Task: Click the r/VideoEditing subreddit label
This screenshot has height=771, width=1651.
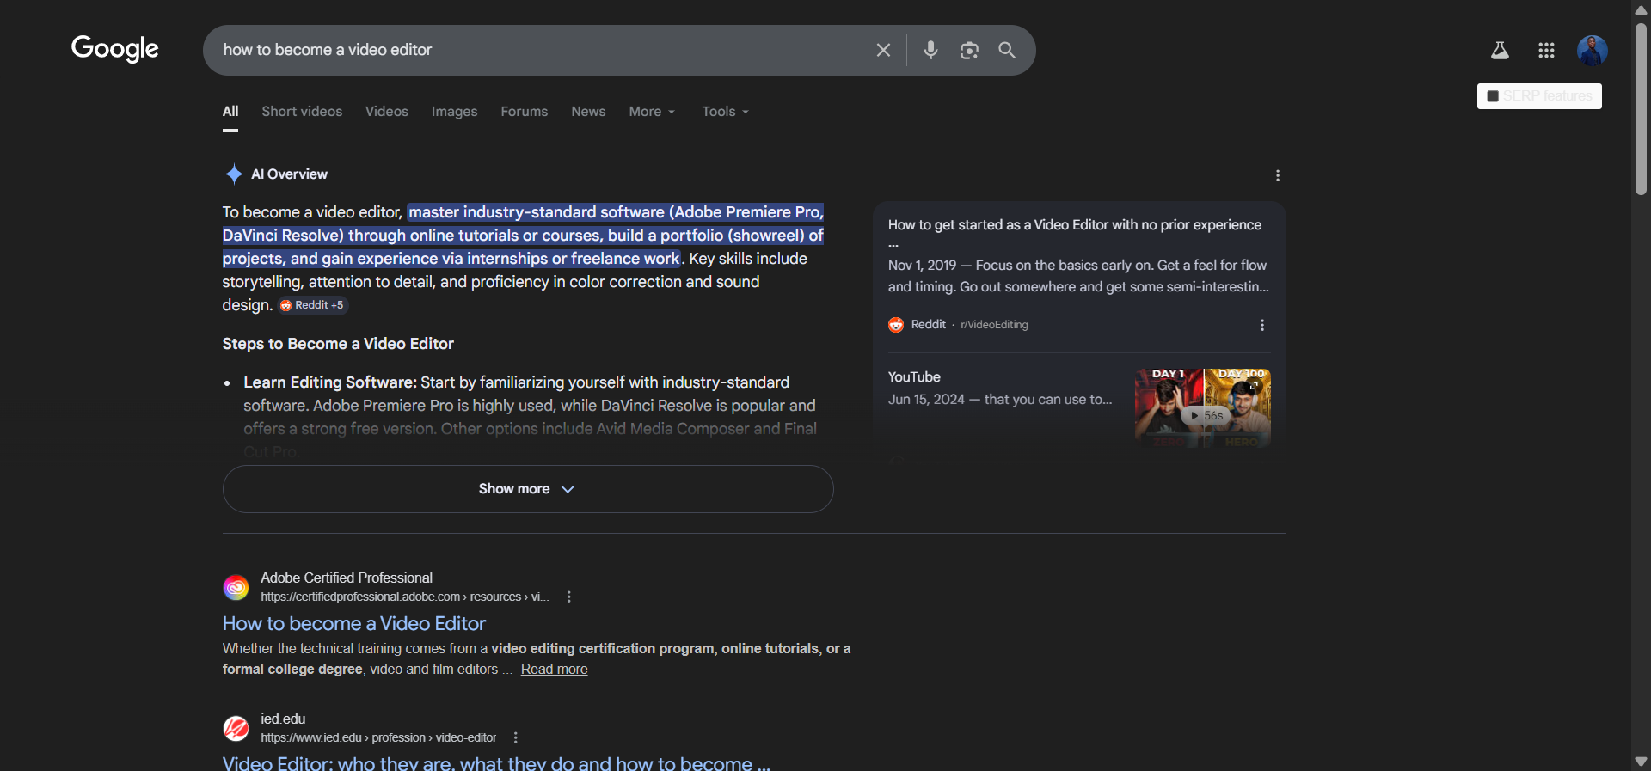Action: [994, 325]
